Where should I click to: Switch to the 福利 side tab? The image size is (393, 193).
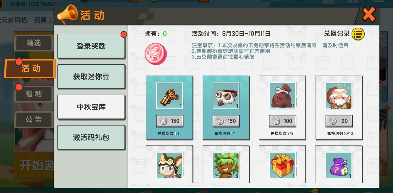click(34, 94)
